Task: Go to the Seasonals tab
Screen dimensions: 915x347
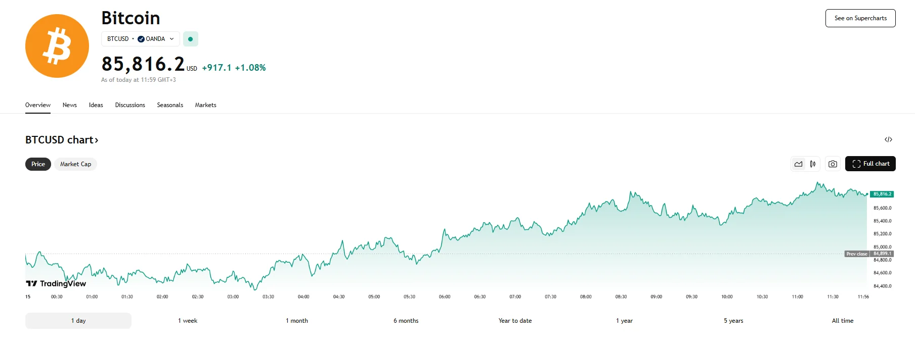Action: pos(170,105)
